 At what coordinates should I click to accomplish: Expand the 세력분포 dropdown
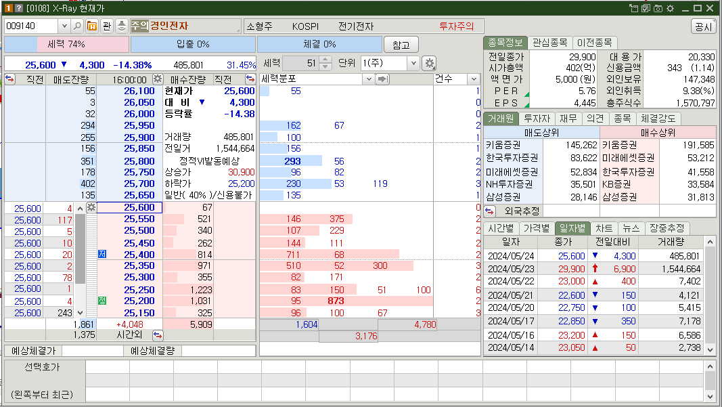point(368,79)
